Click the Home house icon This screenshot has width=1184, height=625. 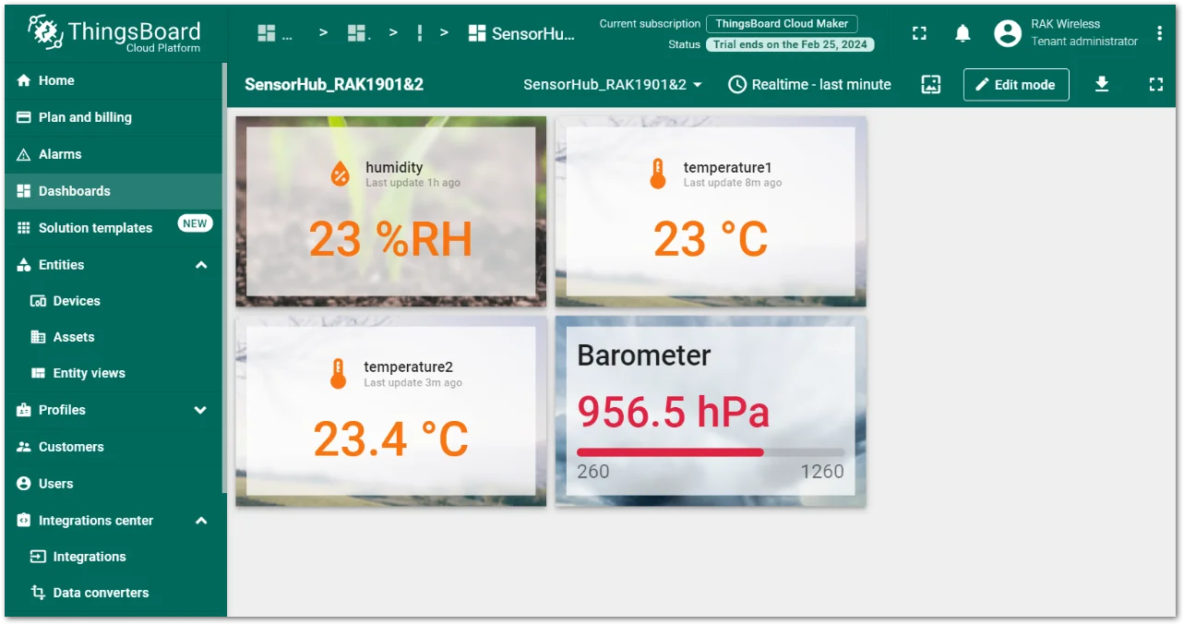(24, 80)
